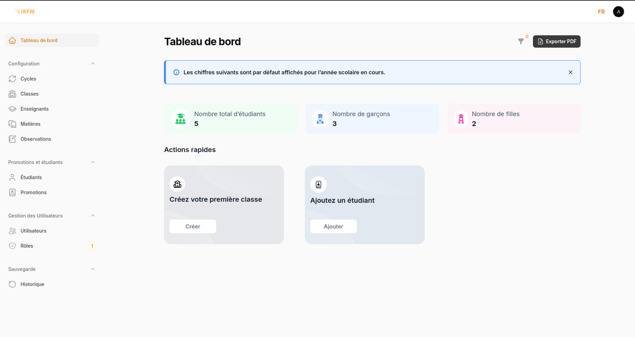
Task: Click the Créer button
Action: point(192,226)
